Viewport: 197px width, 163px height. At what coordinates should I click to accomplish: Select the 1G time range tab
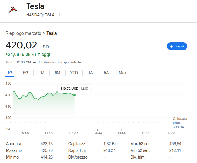[x=10, y=73]
